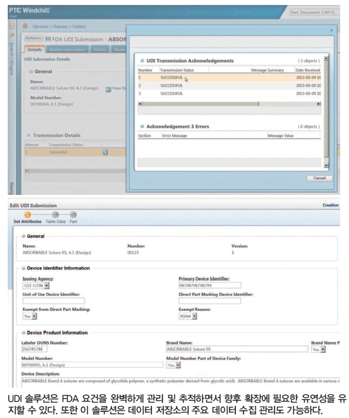Click the Folders breadcrumb link
349x418 pixels.
tap(79, 27)
